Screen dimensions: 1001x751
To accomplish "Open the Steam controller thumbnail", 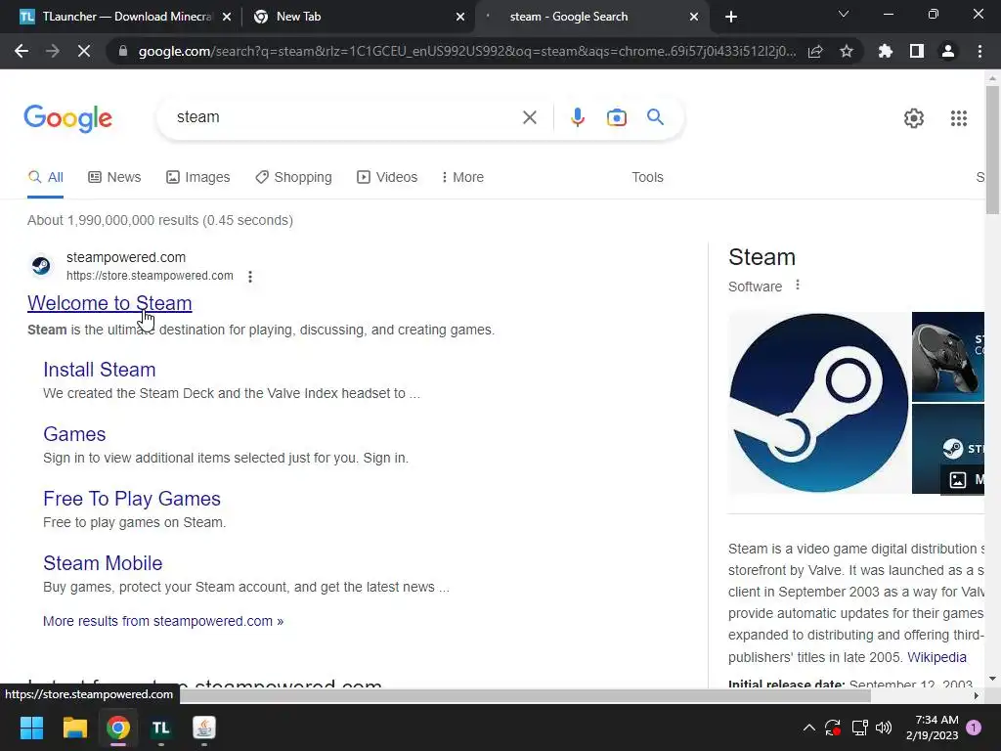I will pos(948,356).
